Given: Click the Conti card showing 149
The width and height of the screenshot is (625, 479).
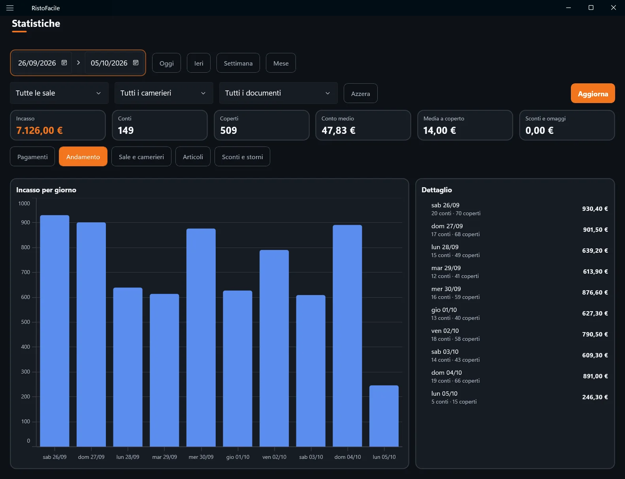Looking at the screenshot, I should point(160,125).
